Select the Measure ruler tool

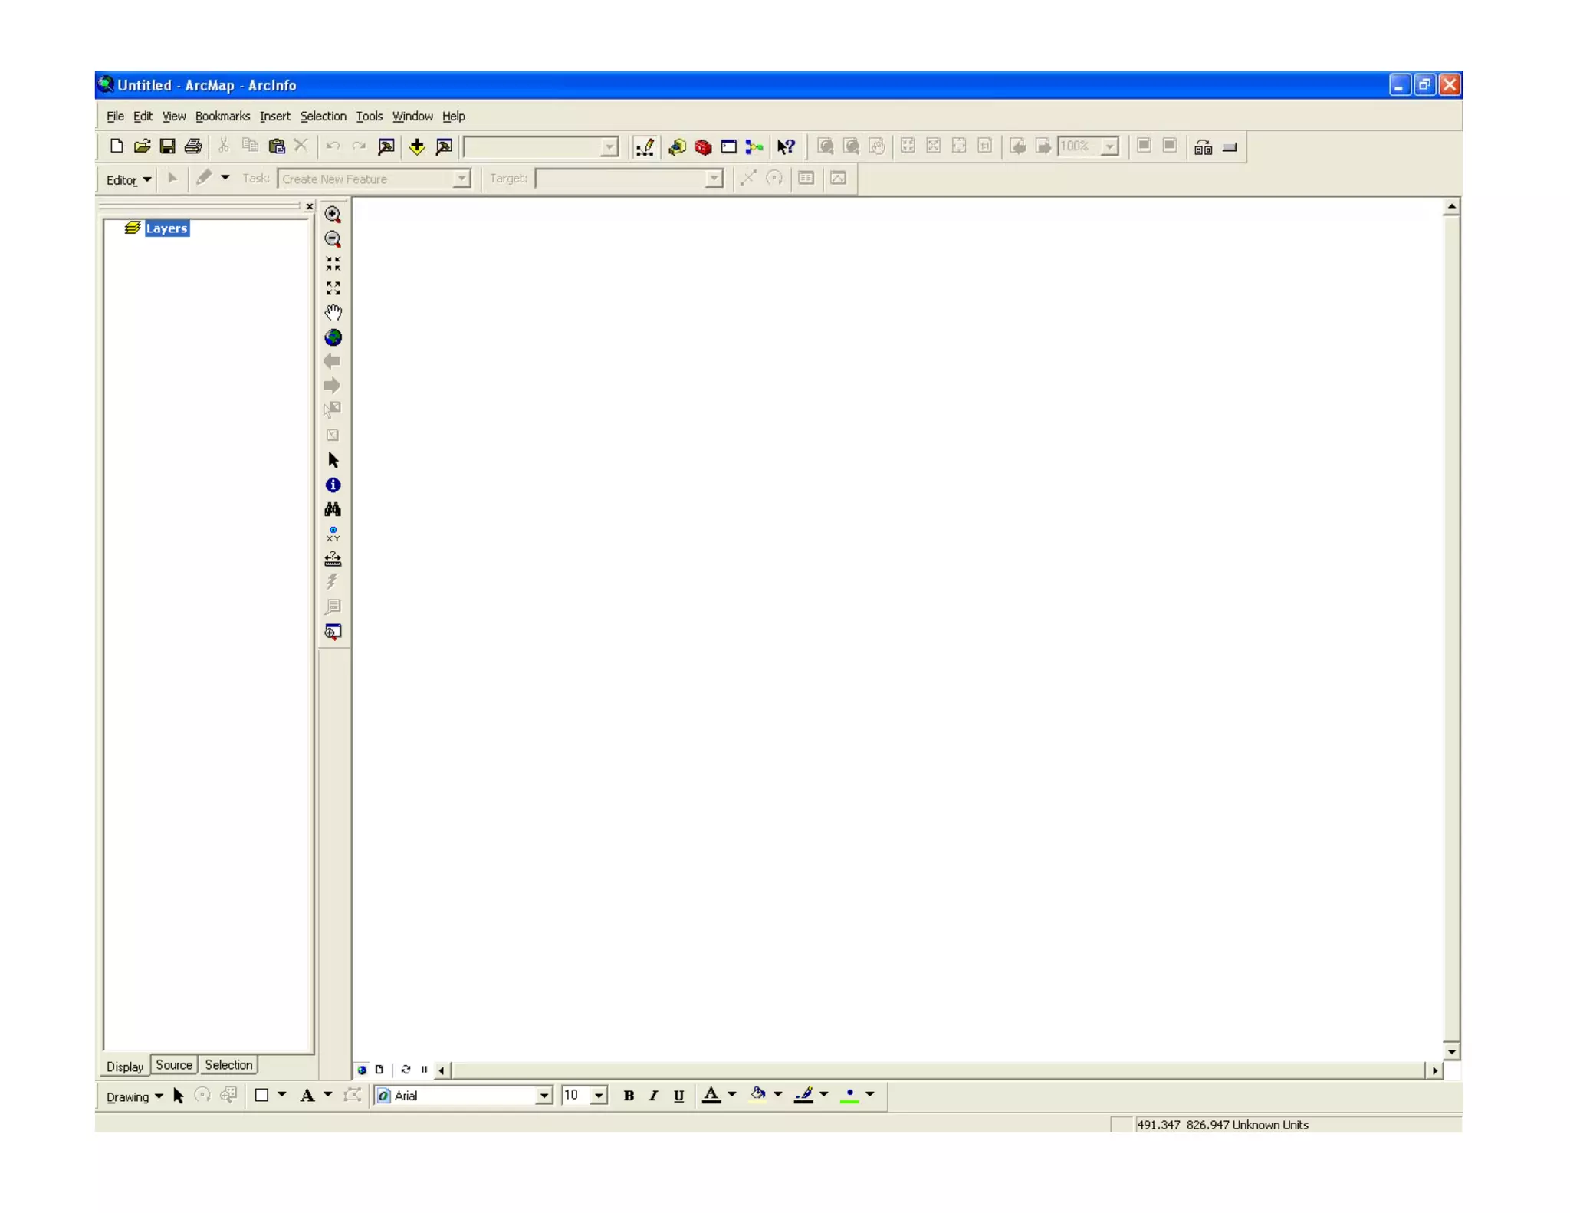pos(333,558)
